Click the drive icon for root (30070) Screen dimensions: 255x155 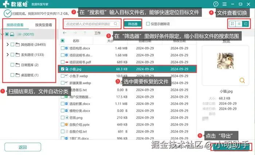click(12, 34)
